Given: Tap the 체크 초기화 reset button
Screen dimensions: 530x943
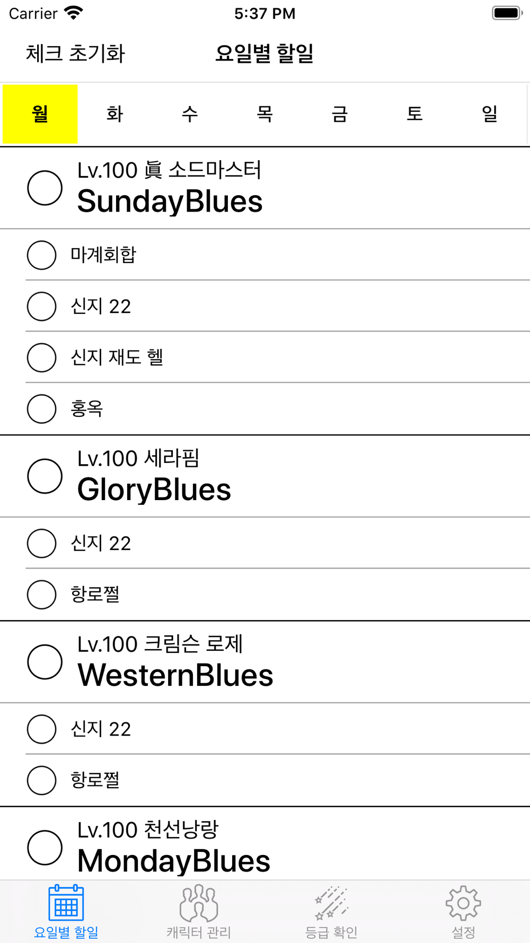Looking at the screenshot, I should 75,54.
